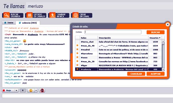The height and width of the screenshot is (103, 173).
Task: Toggle the bold B formatting button
Action: point(23,91)
